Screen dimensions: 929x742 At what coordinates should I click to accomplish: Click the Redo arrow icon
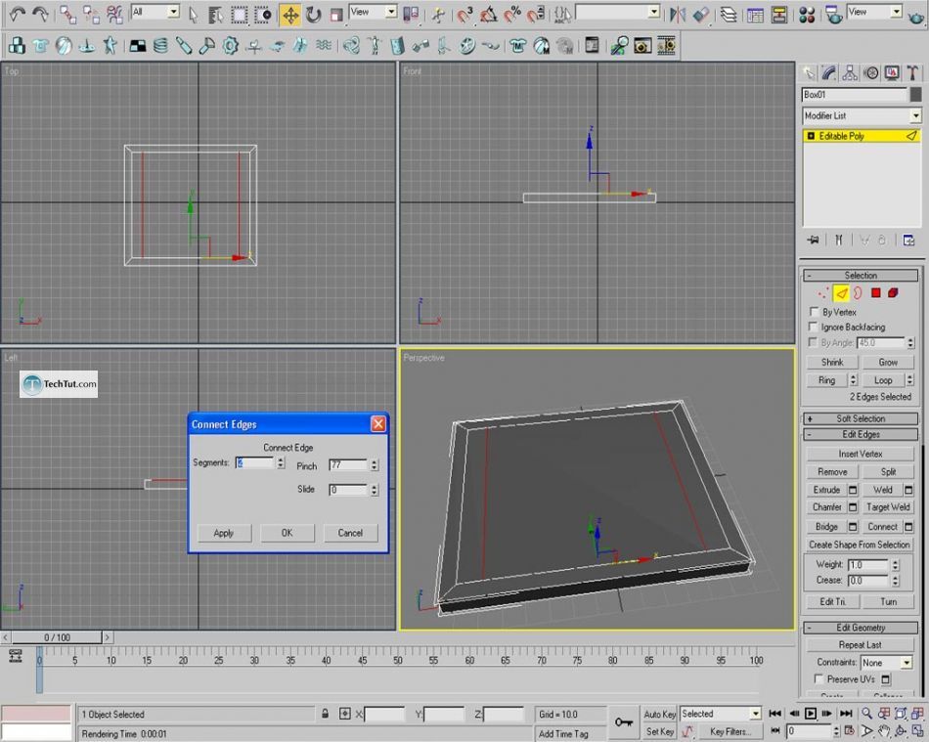[x=40, y=14]
